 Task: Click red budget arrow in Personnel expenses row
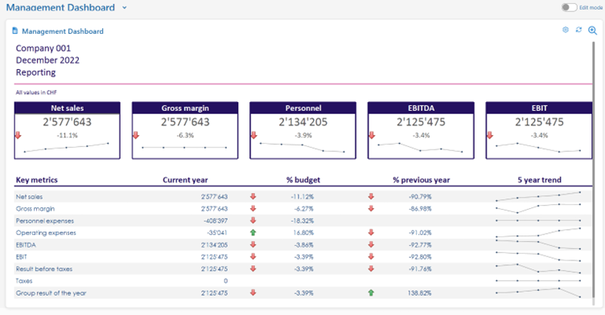tap(253, 220)
